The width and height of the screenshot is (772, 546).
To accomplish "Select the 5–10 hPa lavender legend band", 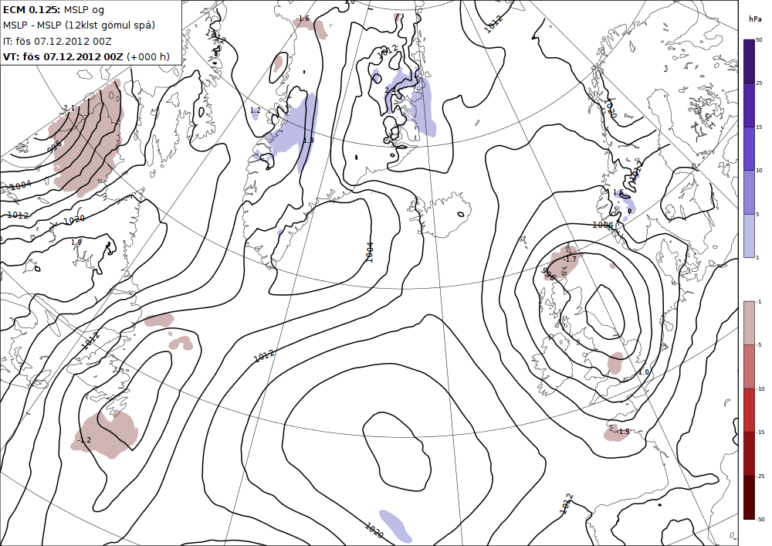I will pos(749,192).
